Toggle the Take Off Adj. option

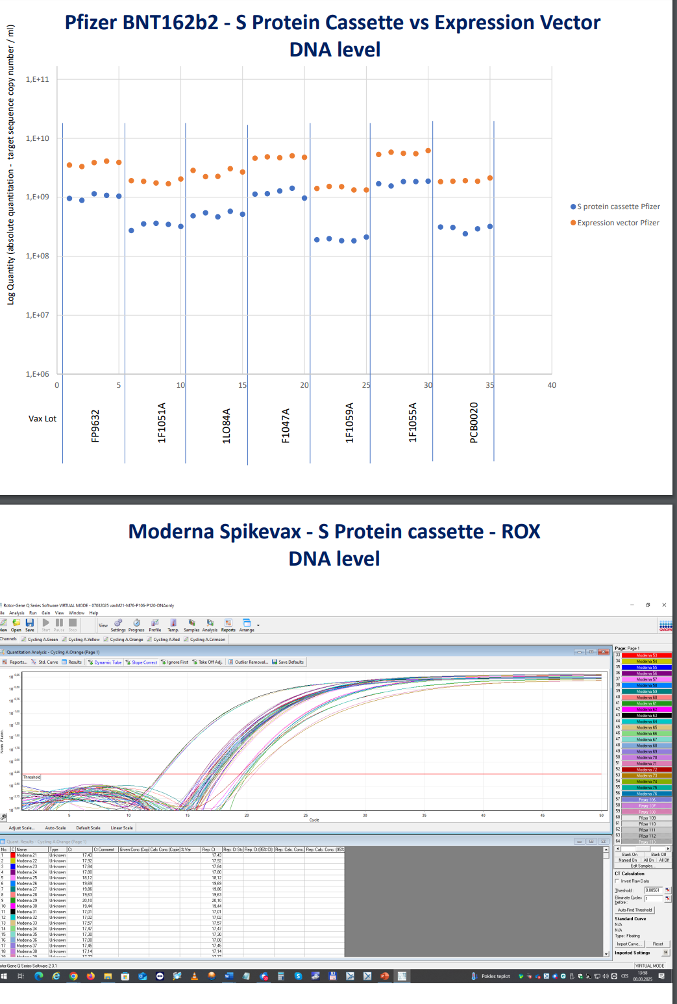click(x=208, y=662)
